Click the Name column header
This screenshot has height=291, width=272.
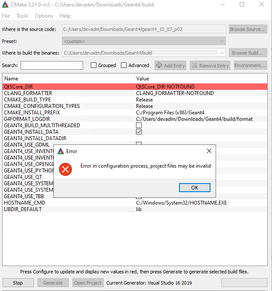click(68, 79)
